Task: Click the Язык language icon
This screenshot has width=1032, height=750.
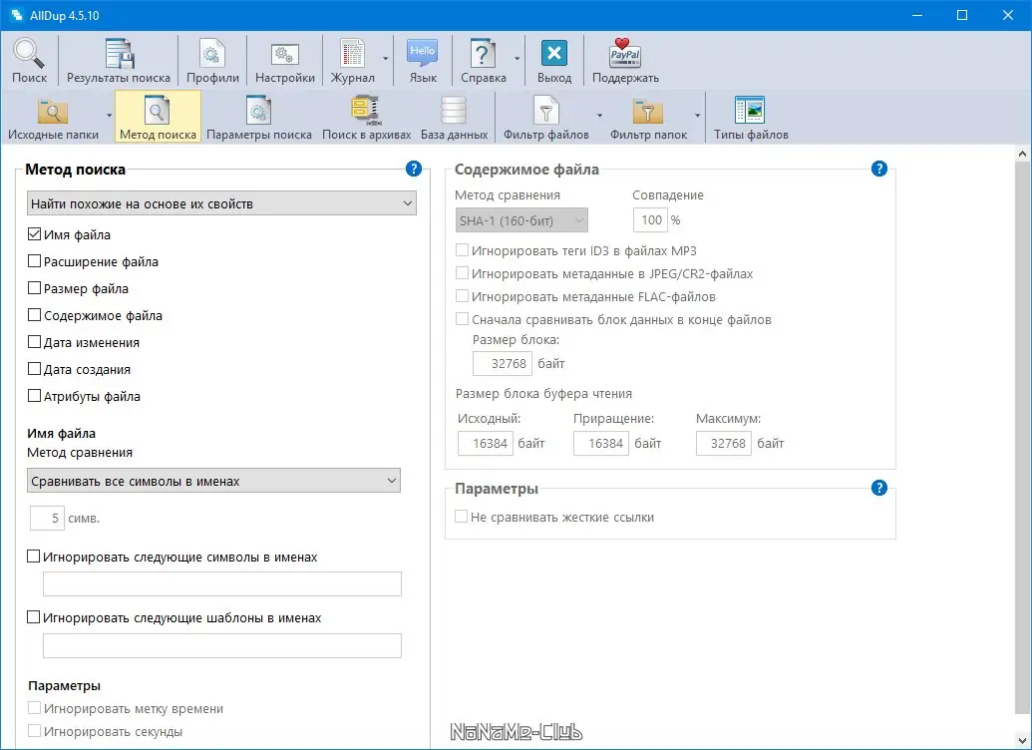Action: pyautogui.click(x=423, y=61)
